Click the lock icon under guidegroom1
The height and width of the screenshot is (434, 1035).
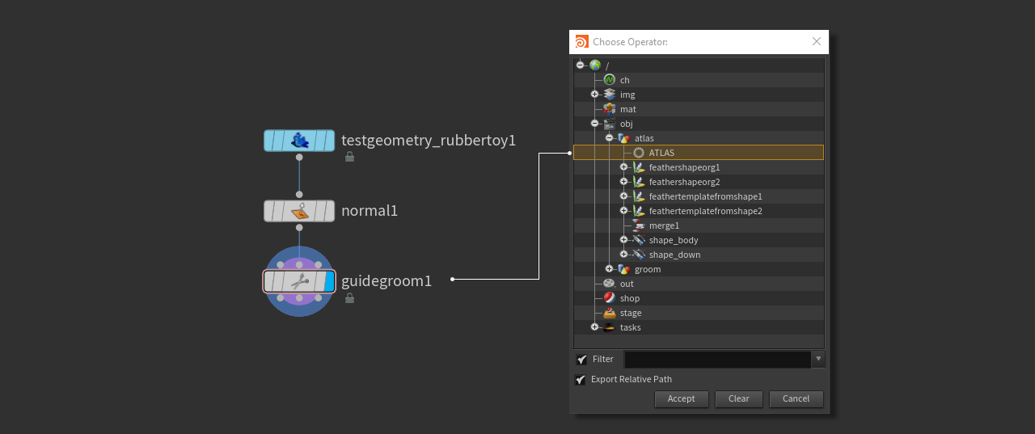click(x=349, y=297)
